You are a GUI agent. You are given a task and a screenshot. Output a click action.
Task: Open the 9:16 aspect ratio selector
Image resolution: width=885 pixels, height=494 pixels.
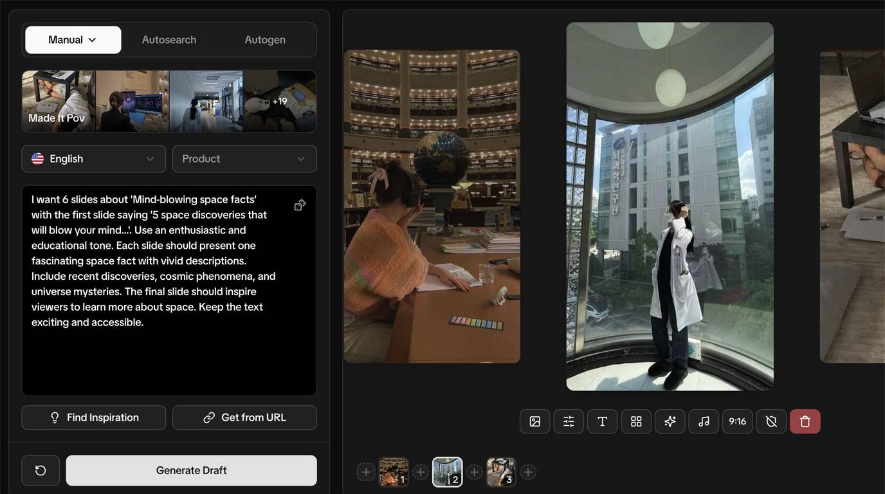[737, 421]
